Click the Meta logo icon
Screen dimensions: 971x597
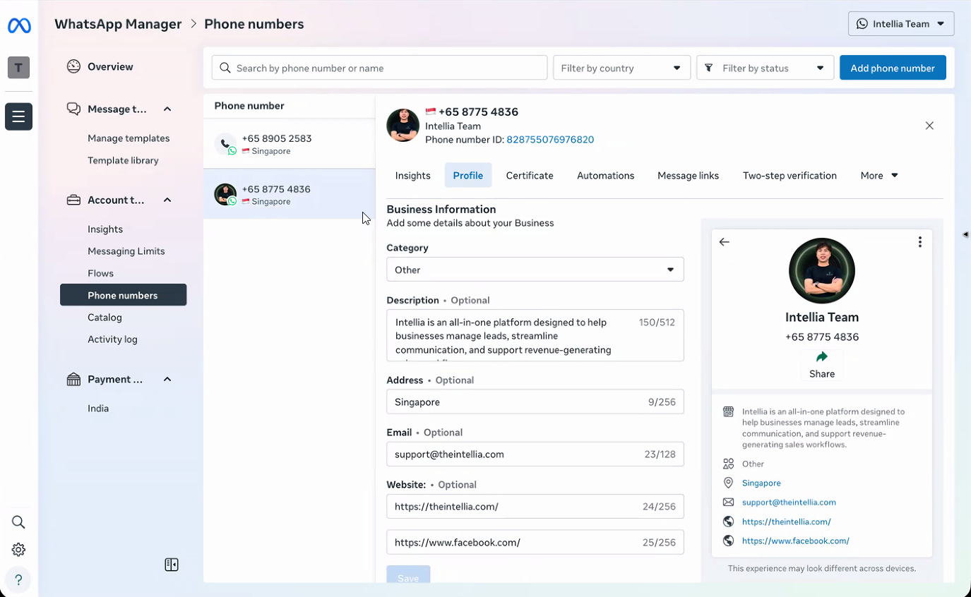19,26
